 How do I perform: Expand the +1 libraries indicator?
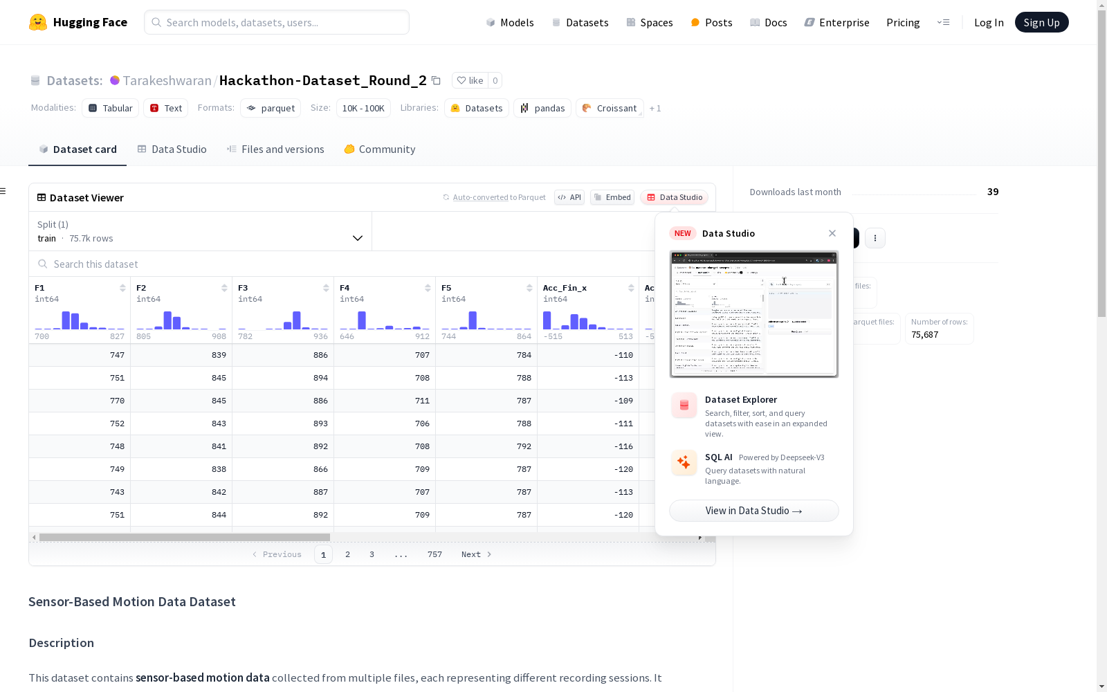[655, 108]
